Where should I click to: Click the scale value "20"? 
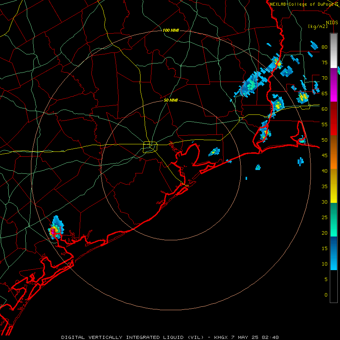[325, 233]
